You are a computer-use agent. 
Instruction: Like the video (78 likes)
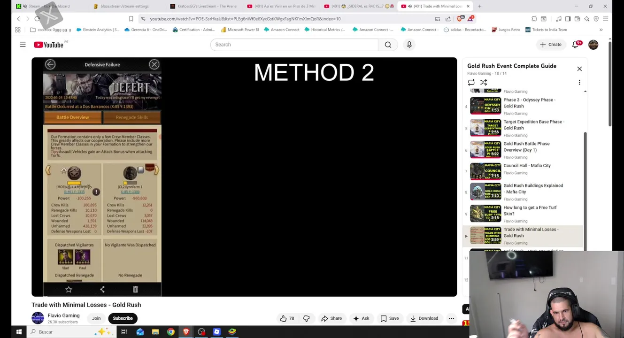tap(287, 318)
